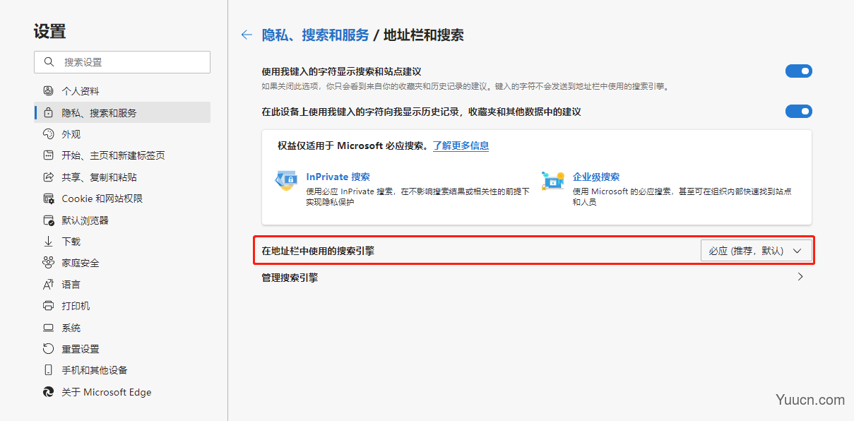Click the InPrivate 搜索 shield icon

pyautogui.click(x=286, y=180)
